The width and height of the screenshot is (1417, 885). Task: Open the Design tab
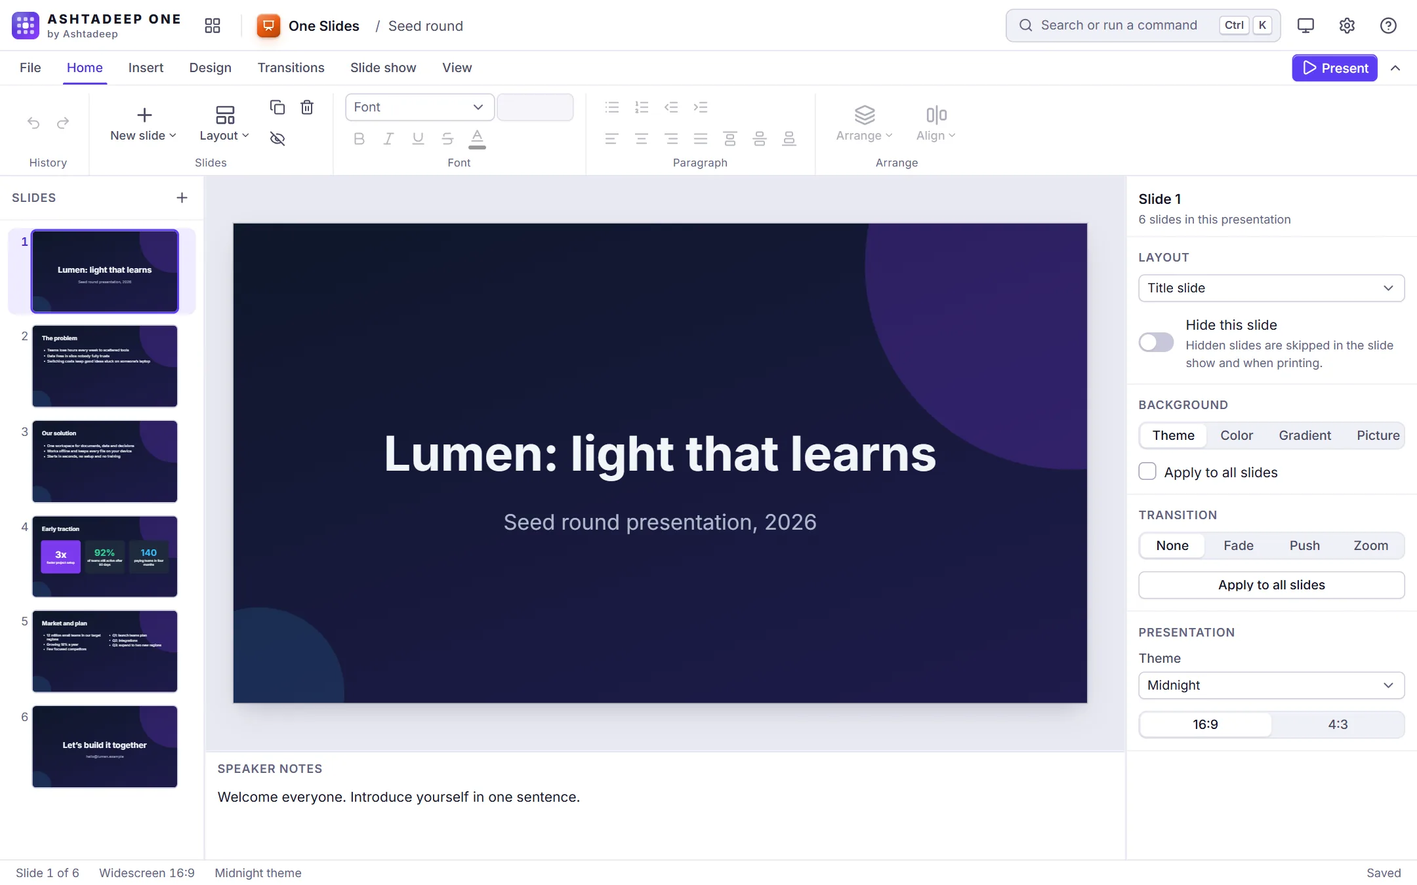210,68
